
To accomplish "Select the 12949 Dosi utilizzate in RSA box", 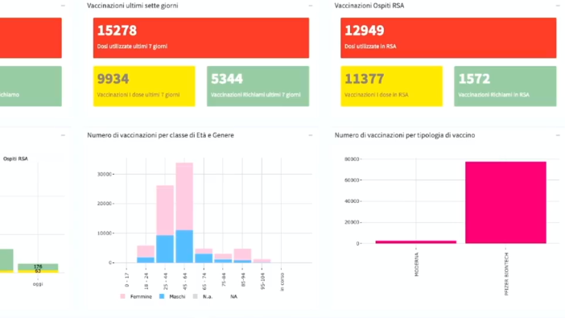I will tap(448, 38).
